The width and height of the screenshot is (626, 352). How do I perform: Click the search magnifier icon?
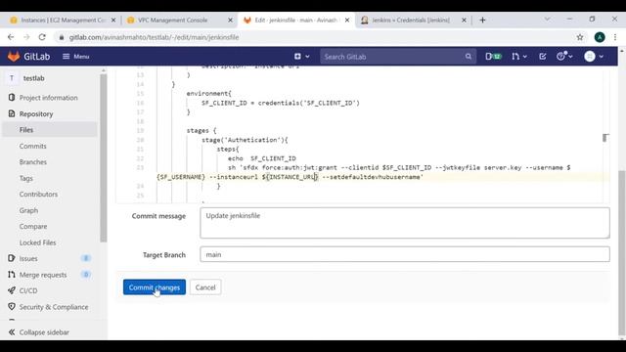(x=469, y=57)
